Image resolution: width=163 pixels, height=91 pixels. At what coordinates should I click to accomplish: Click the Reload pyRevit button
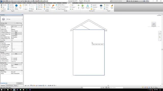(3, 9)
